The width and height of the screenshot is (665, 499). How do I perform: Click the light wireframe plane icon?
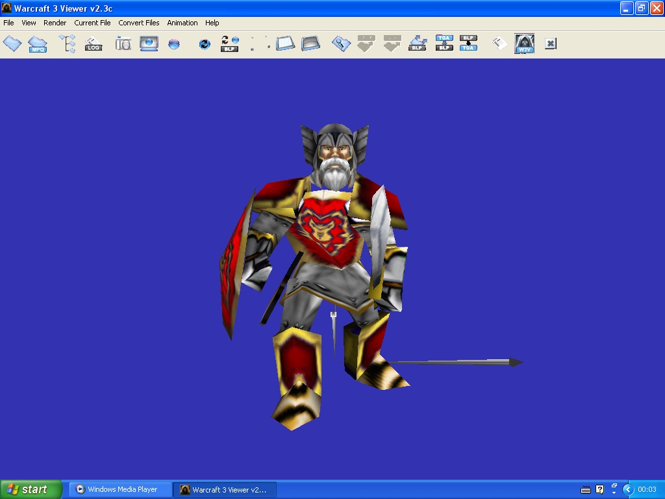pyautogui.click(x=285, y=44)
